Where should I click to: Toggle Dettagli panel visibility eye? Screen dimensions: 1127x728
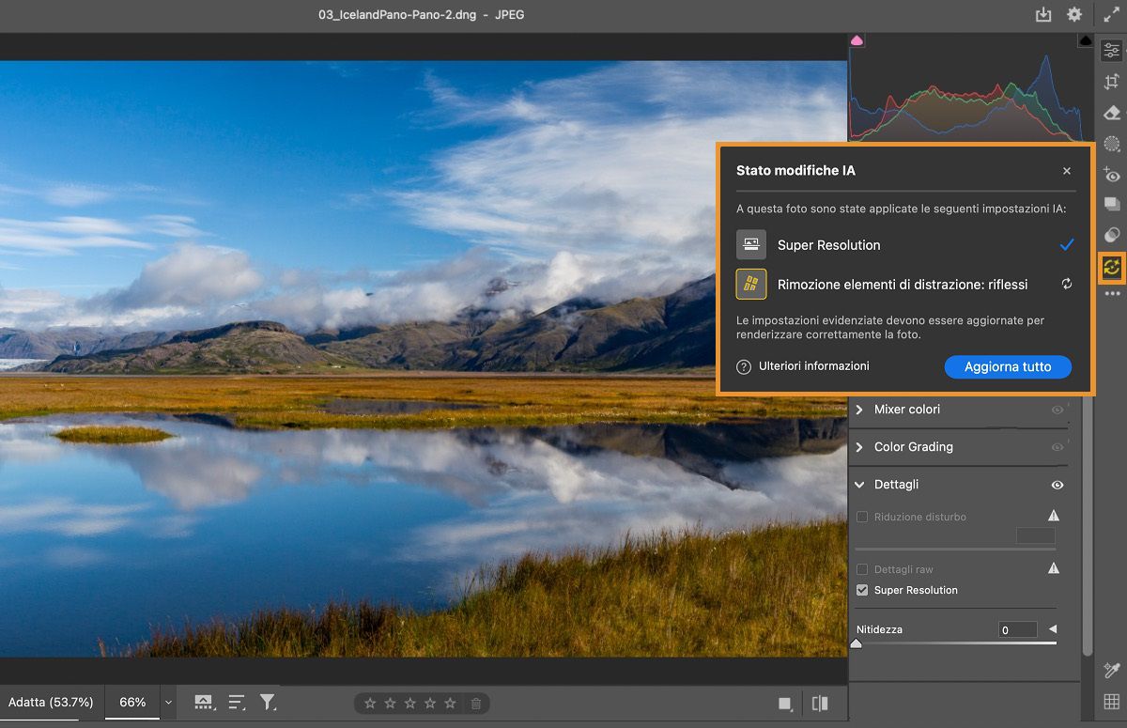1058,485
